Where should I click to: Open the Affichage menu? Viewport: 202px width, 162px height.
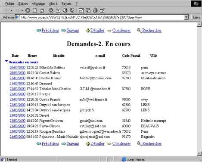coord(38,3)
